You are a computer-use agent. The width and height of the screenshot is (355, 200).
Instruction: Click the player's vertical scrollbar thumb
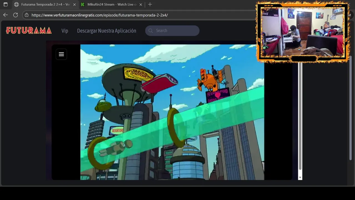click(x=300, y=116)
